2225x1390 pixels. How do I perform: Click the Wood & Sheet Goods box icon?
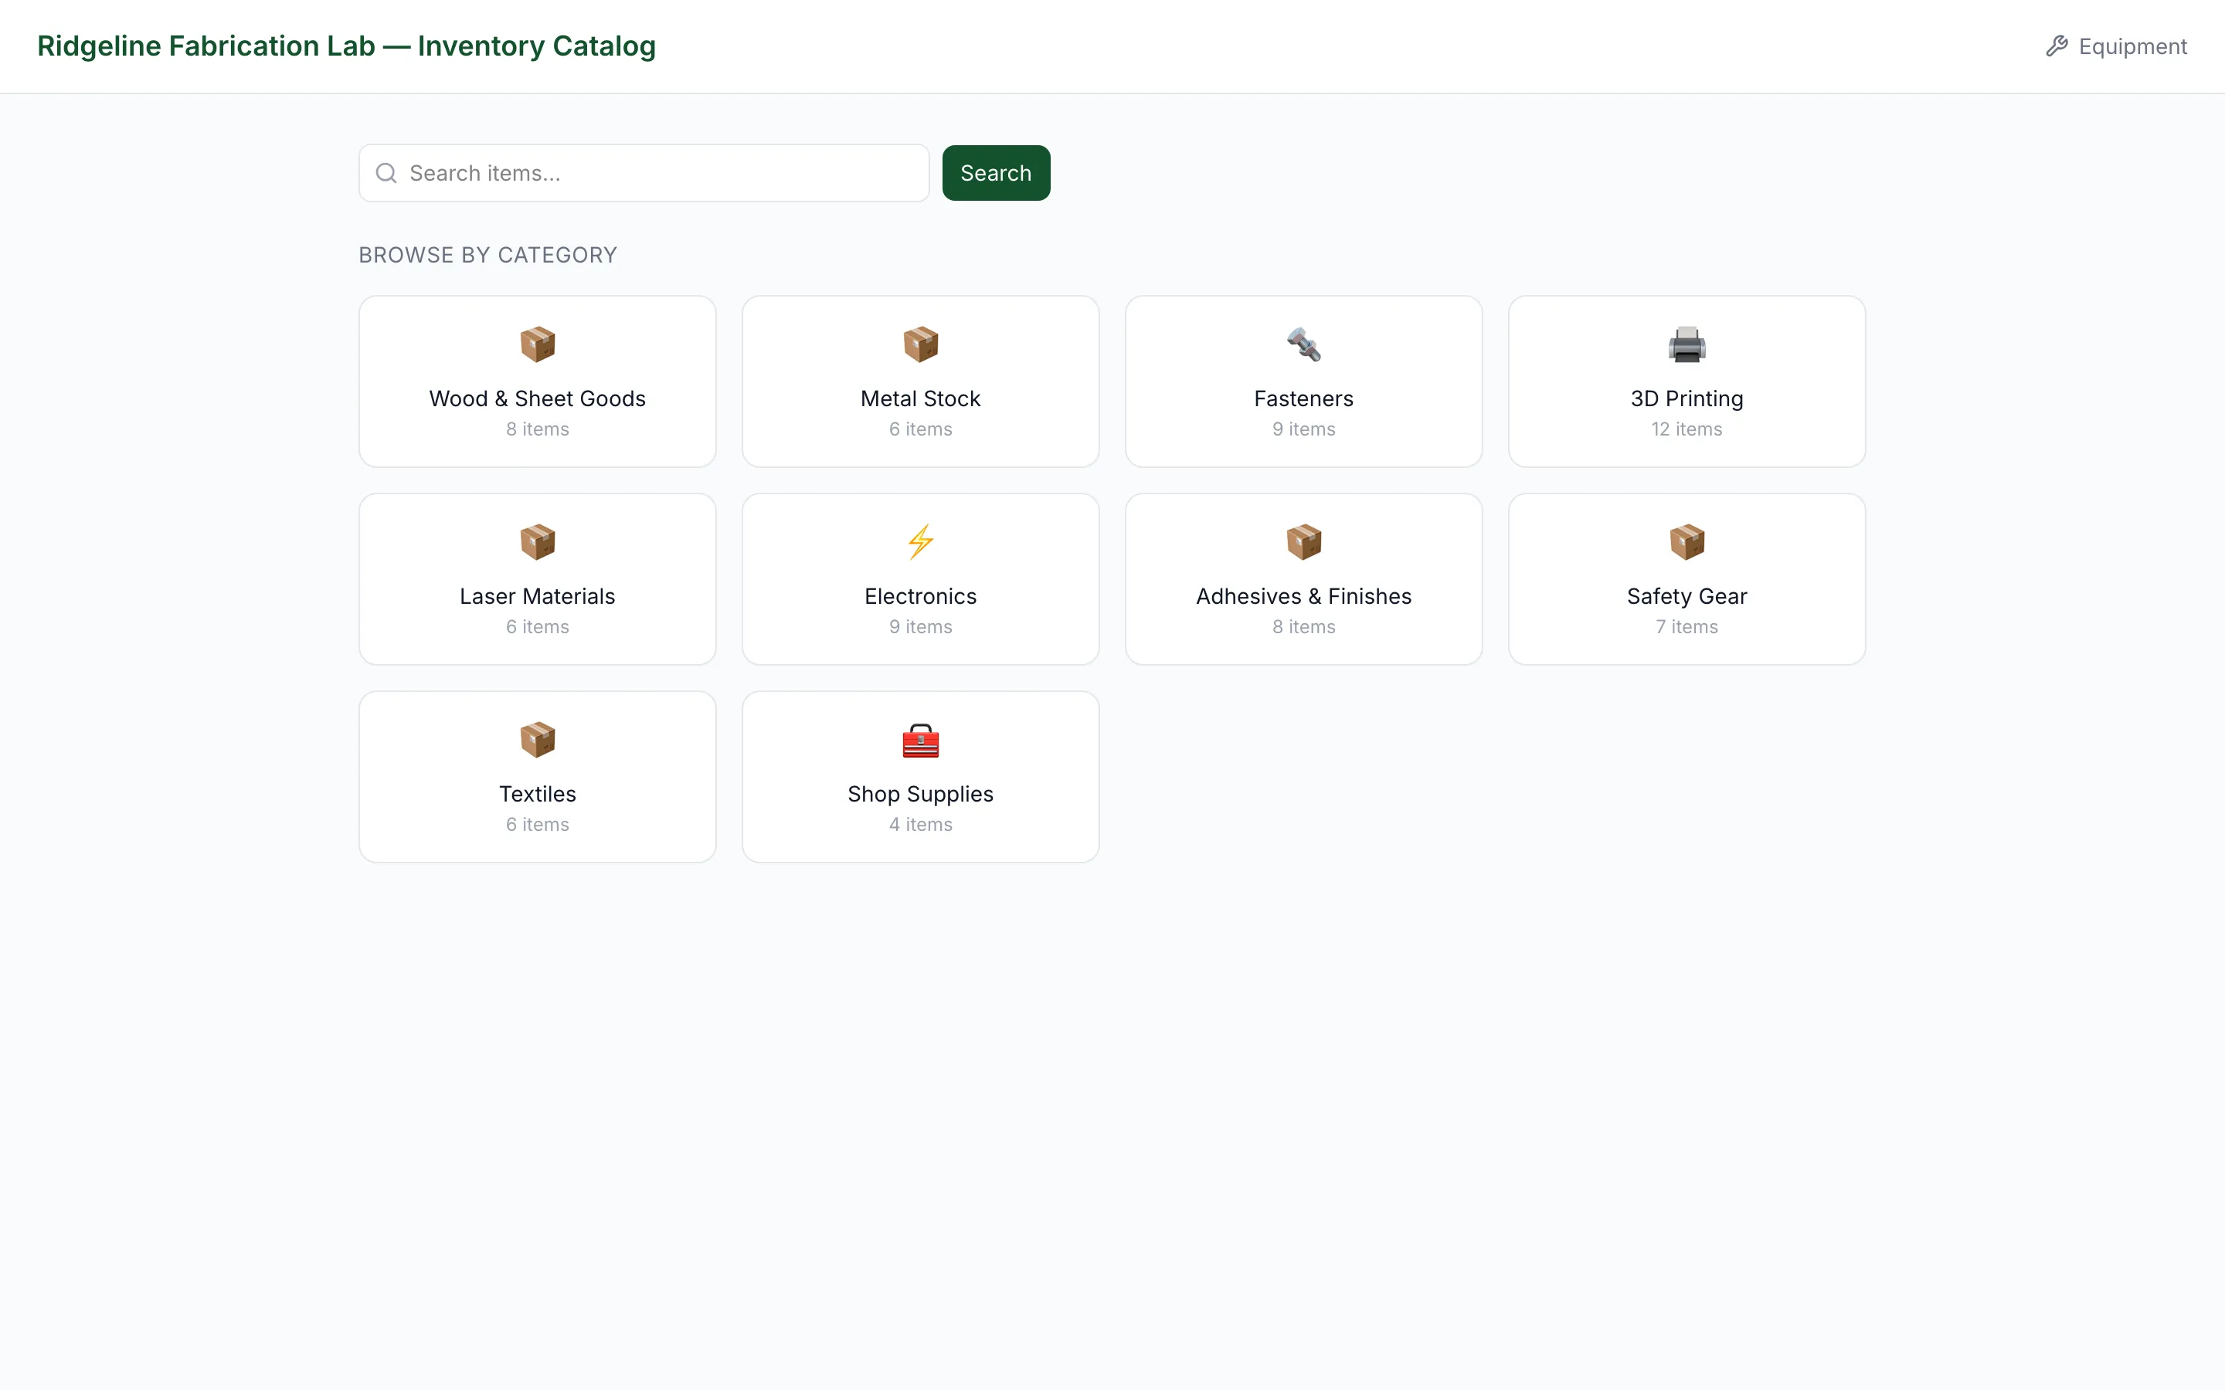pos(537,344)
